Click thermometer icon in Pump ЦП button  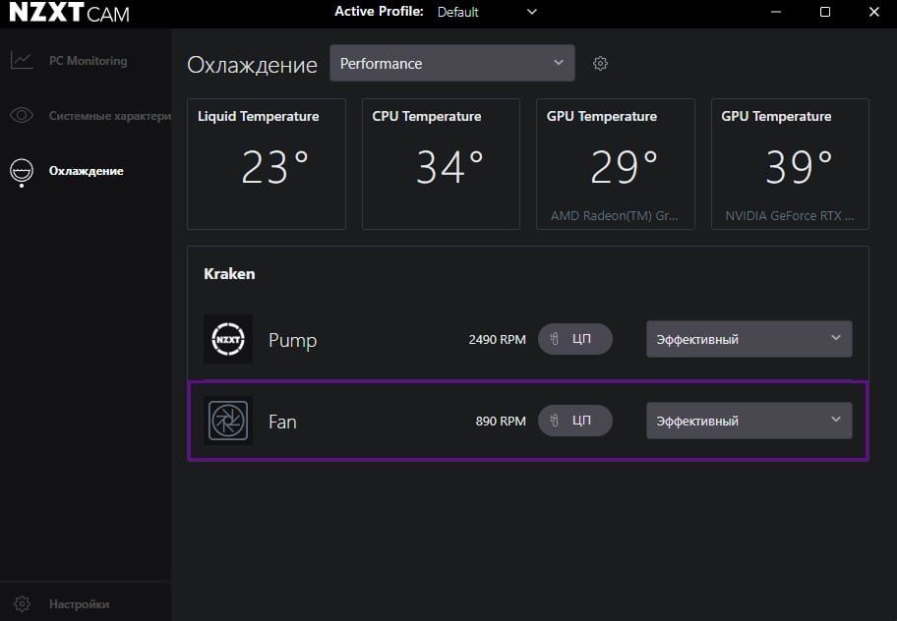point(555,339)
